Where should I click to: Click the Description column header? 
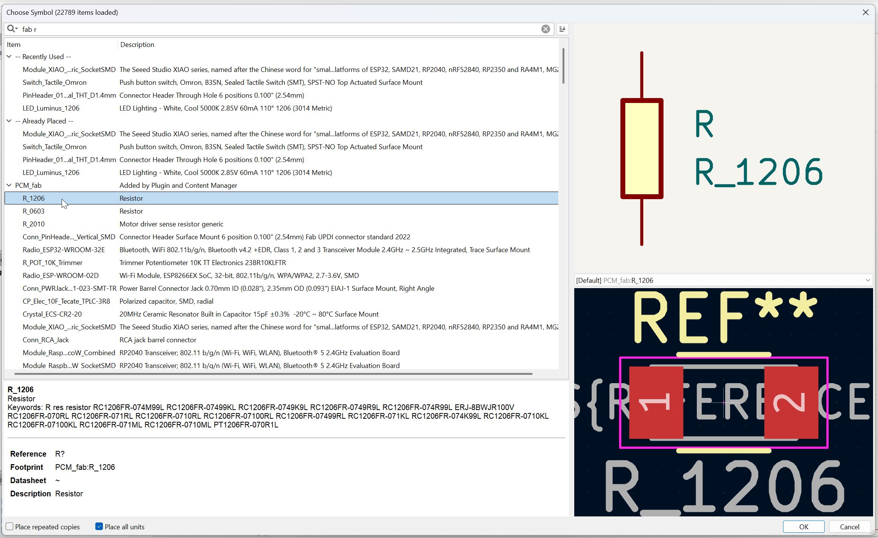[x=137, y=45]
